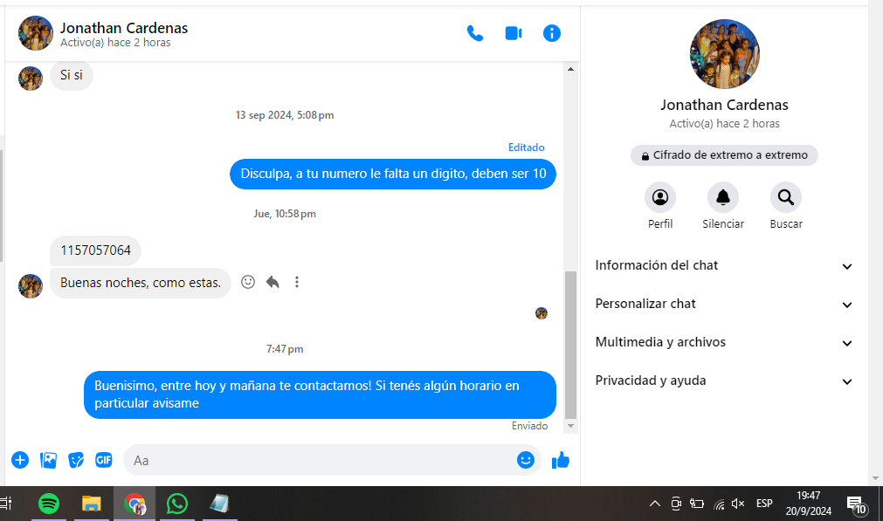Viewport: 883px width, 521px height.
Task: Expand Privacidad y ayuda section
Action: [x=724, y=380]
